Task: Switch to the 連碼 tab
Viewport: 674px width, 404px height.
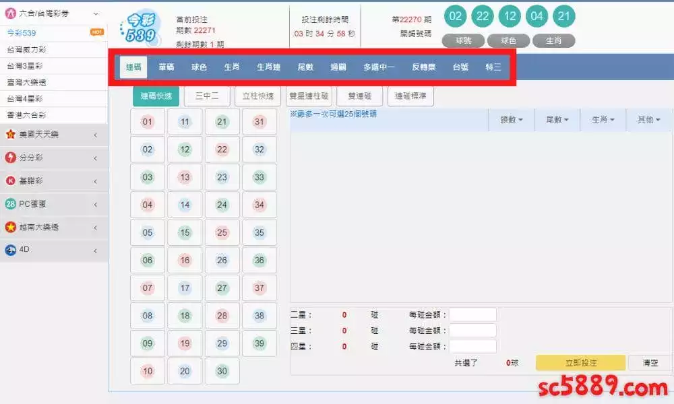Action: click(133, 67)
